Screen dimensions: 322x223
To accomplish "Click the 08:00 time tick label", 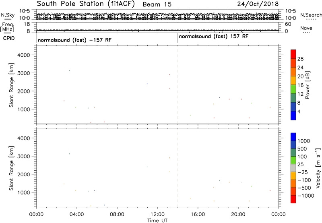I will click(117, 215).
